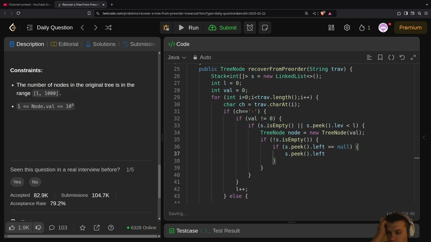Open the layout grid icon
The height and width of the screenshot is (242, 431).
[331, 28]
